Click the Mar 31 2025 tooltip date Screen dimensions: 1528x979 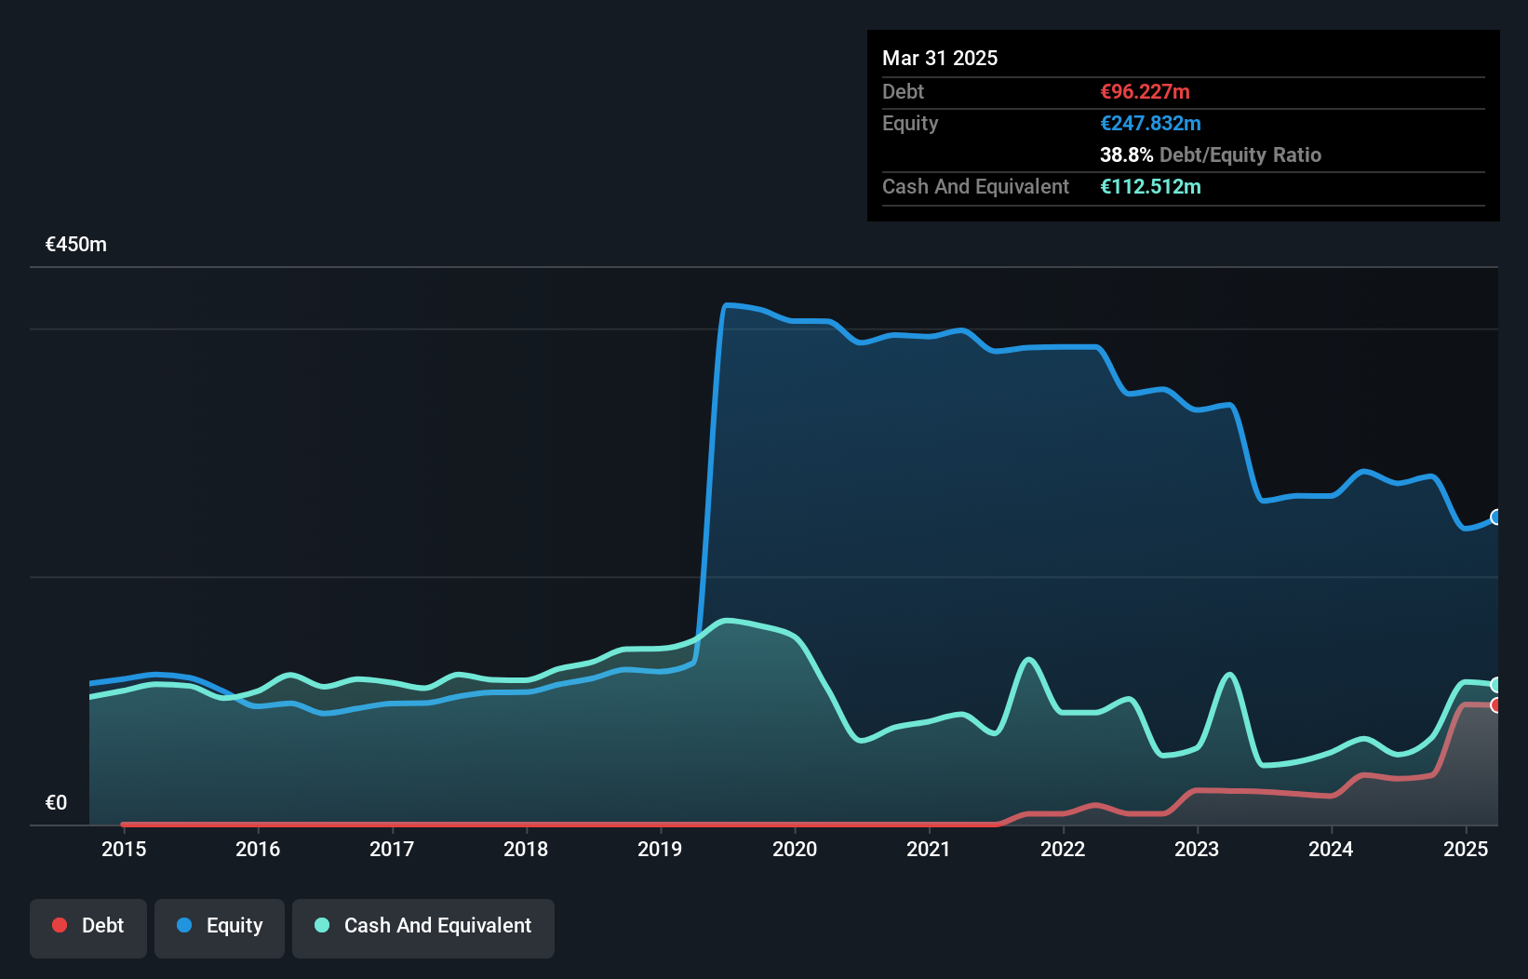940,58
